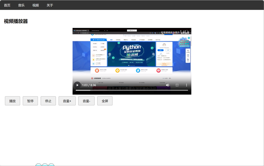This screenshot has width=264, height=166.
Task: Click the 停止 button
Action: (x=48, y=101)
